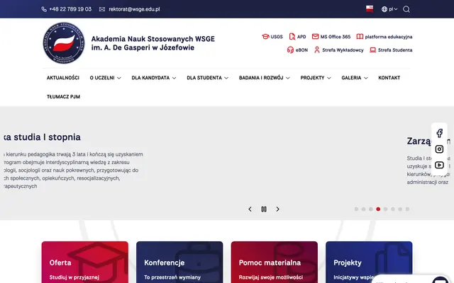Viewport: 454px width, 283px height.
Task: Click the Strefa Studenta laptop icon
Action: (x=373, y=50)
